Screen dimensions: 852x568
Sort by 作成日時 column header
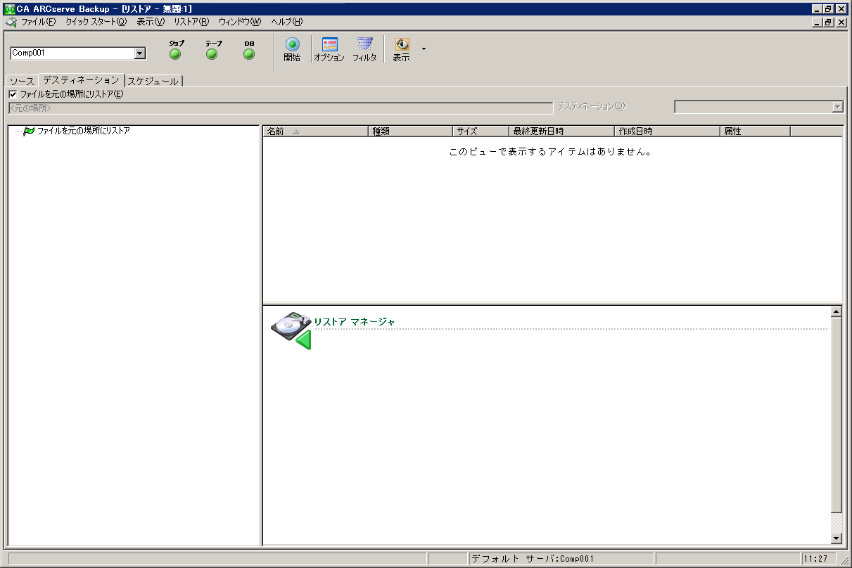[x=667, y=131]
